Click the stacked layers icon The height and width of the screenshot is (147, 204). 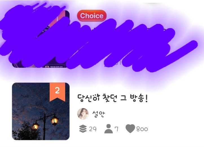pos(83,129)
